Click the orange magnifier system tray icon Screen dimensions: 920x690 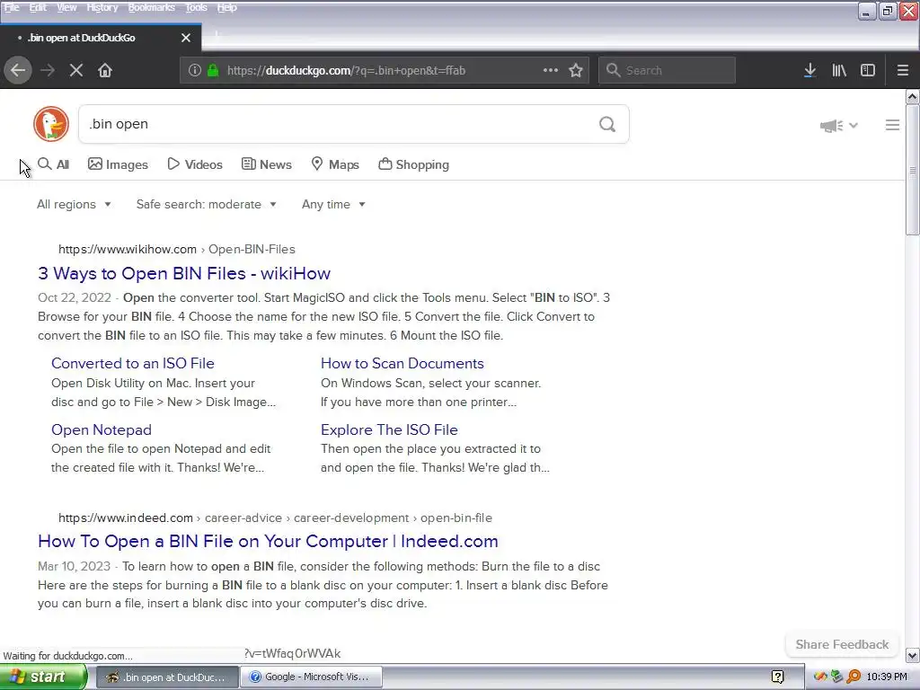(x=854, y=677)
